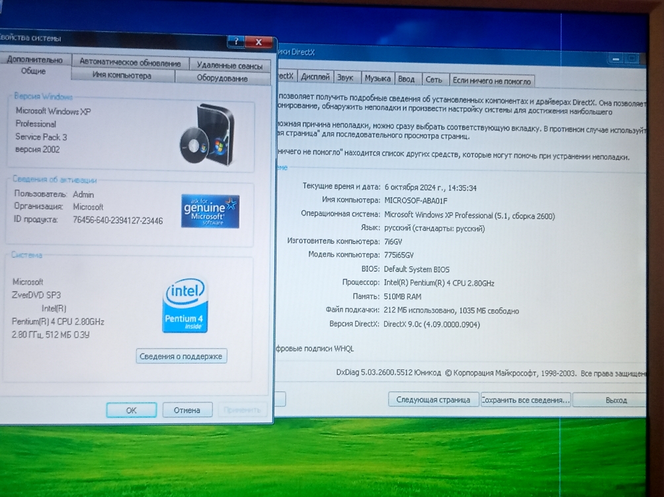Click the Windows XP software box image

(206, 135)
